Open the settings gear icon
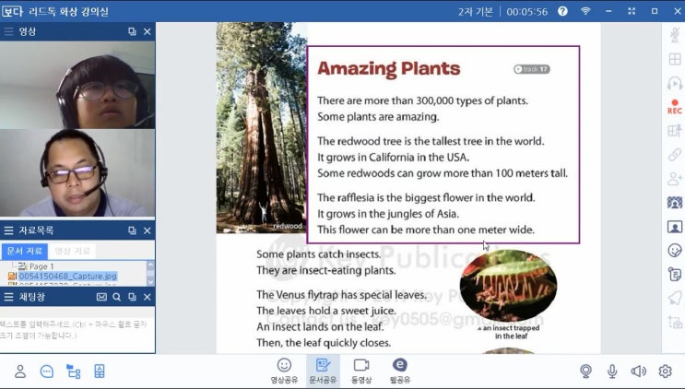The width and height of the screenshot is (685, 389). [x=665, y=371]
